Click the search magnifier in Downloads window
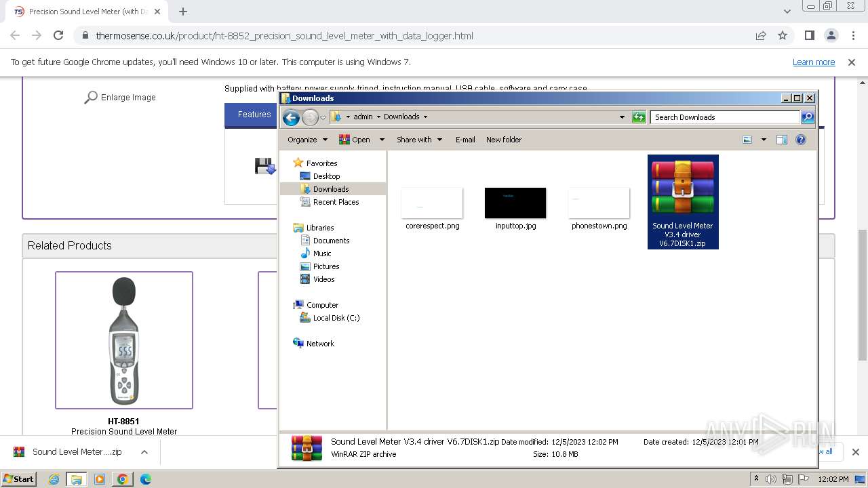868x488 pixels. [x=808, y=117]
